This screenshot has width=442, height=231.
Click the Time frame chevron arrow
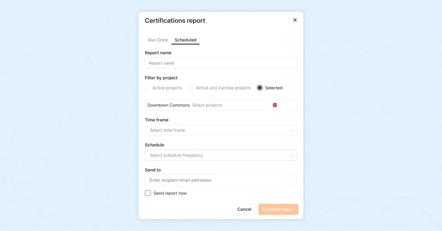click(x=292, y=130)
